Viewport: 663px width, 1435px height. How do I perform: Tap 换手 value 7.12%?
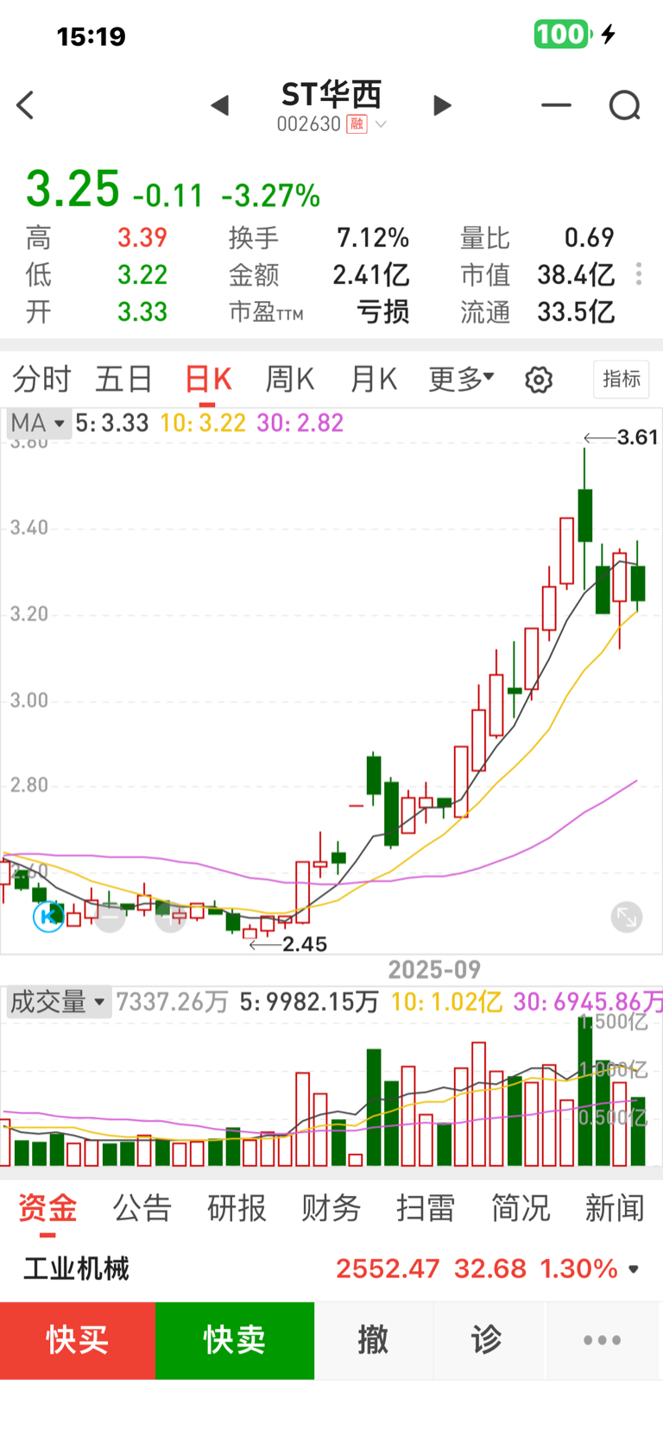click(373, 237)
